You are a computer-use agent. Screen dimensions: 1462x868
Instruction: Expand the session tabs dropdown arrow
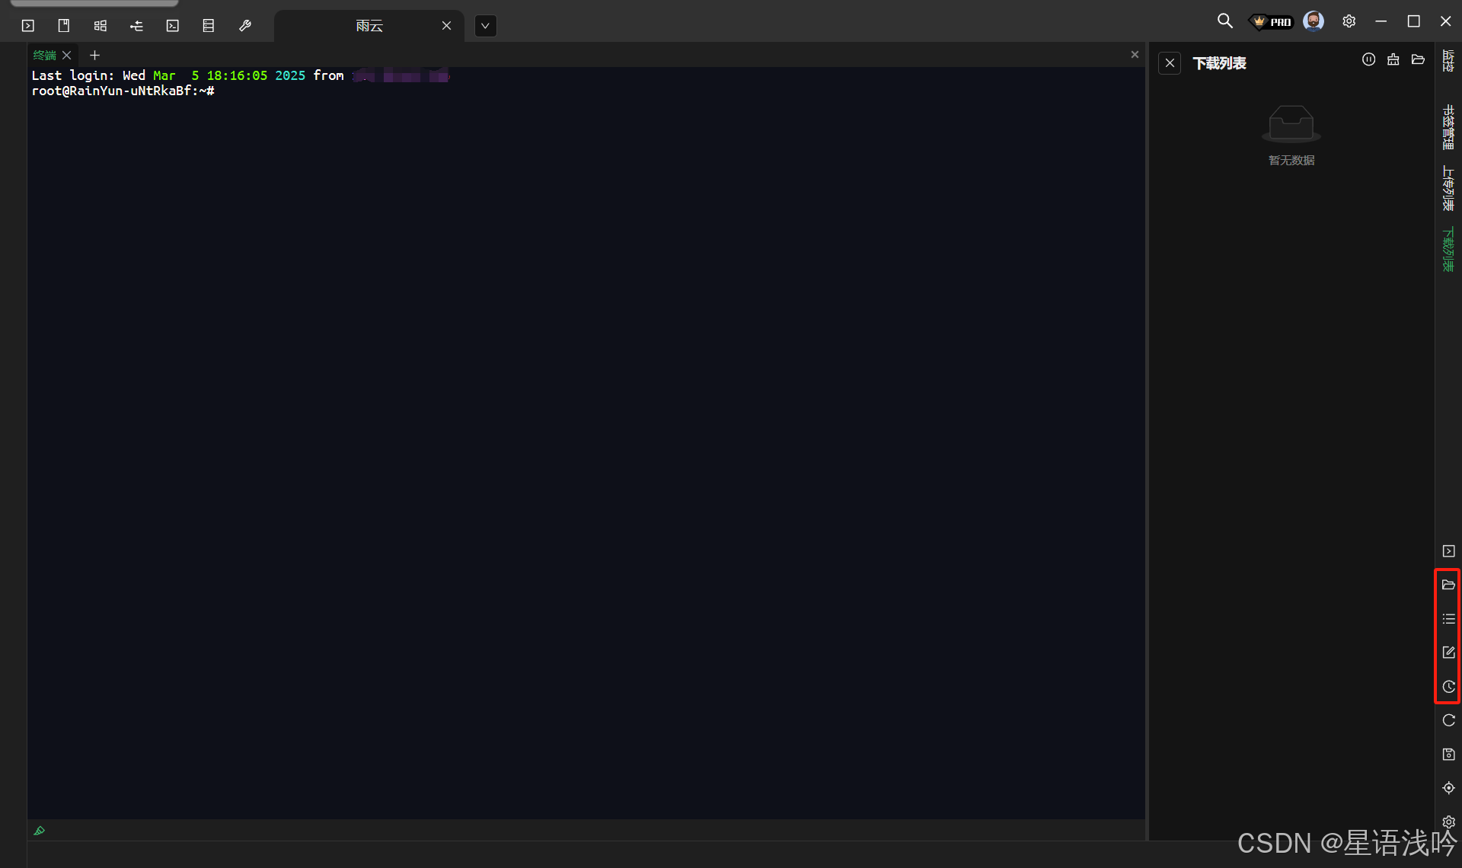[x=485, y=26]
